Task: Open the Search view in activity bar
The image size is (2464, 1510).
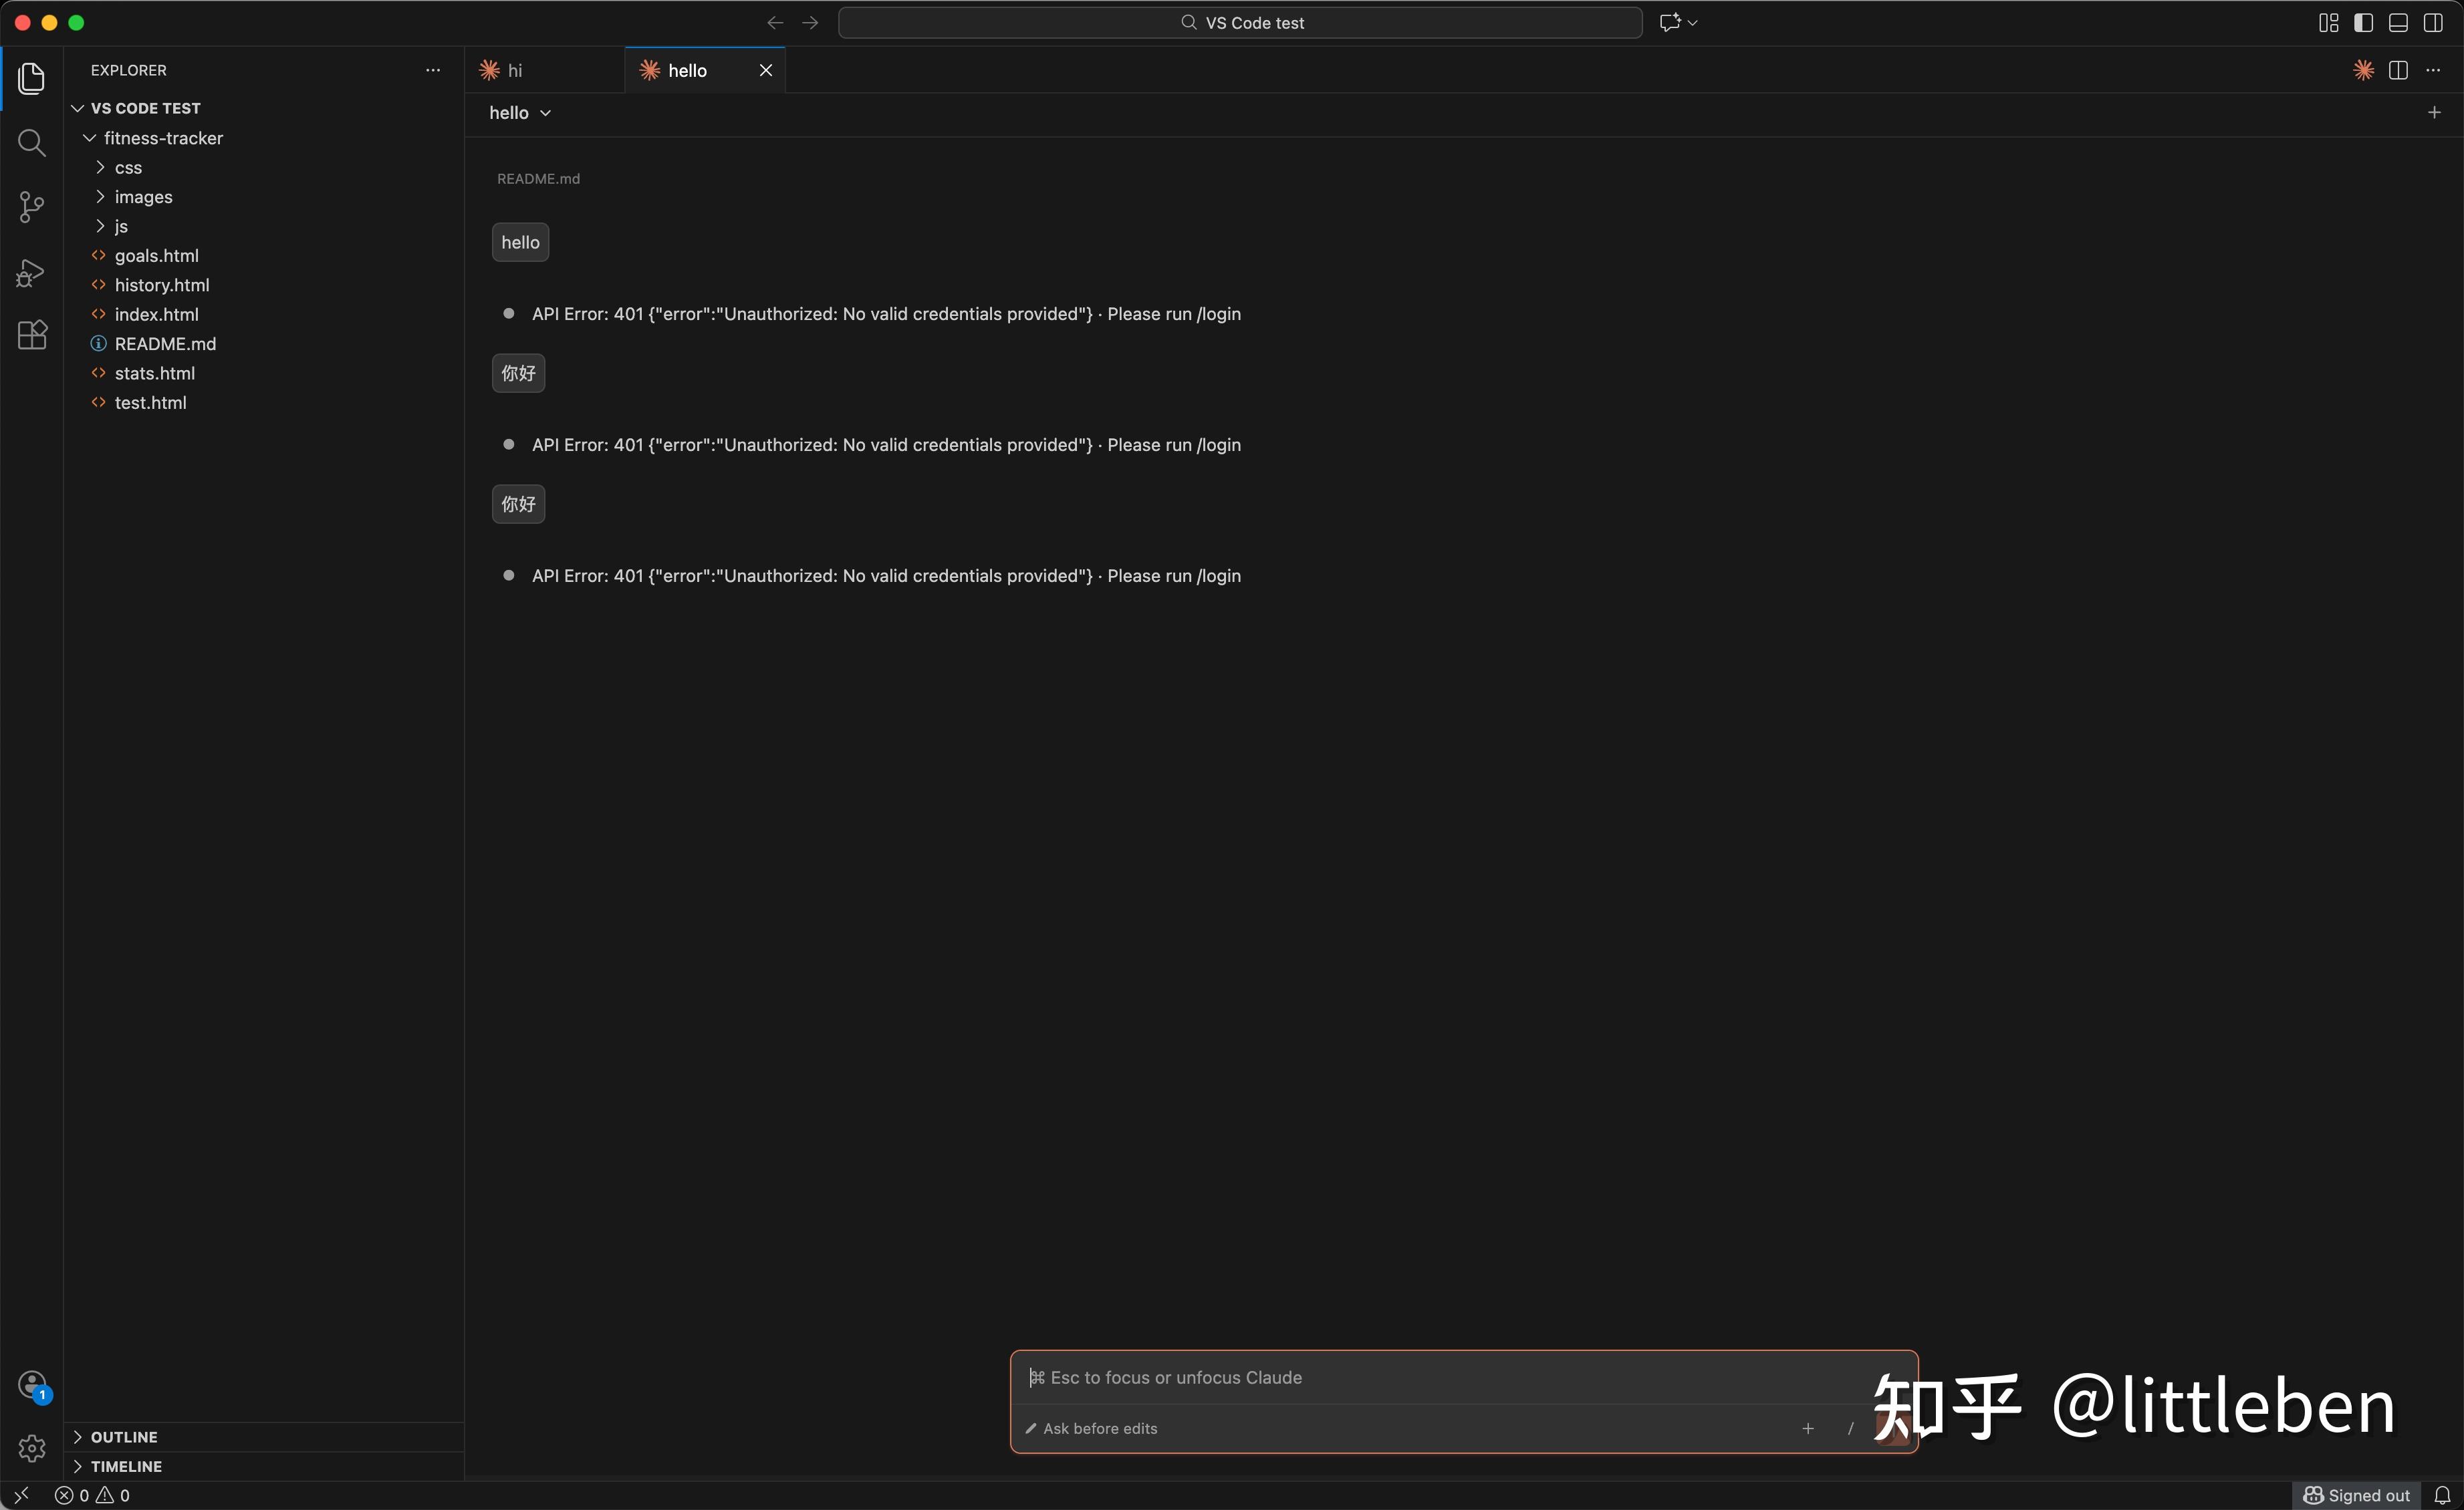Action: pos(32,143)
